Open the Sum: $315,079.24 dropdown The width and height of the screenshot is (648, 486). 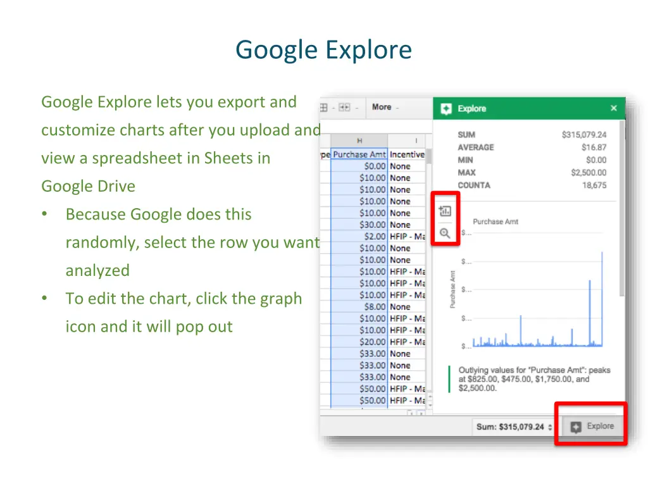[514, 427]
